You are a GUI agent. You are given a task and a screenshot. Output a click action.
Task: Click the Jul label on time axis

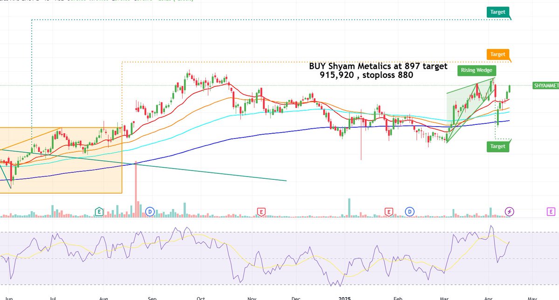pos(53,297)
